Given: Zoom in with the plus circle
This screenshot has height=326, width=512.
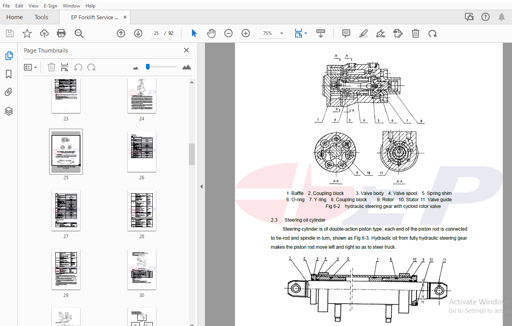Looking at the screenshot, I should 246,33.
